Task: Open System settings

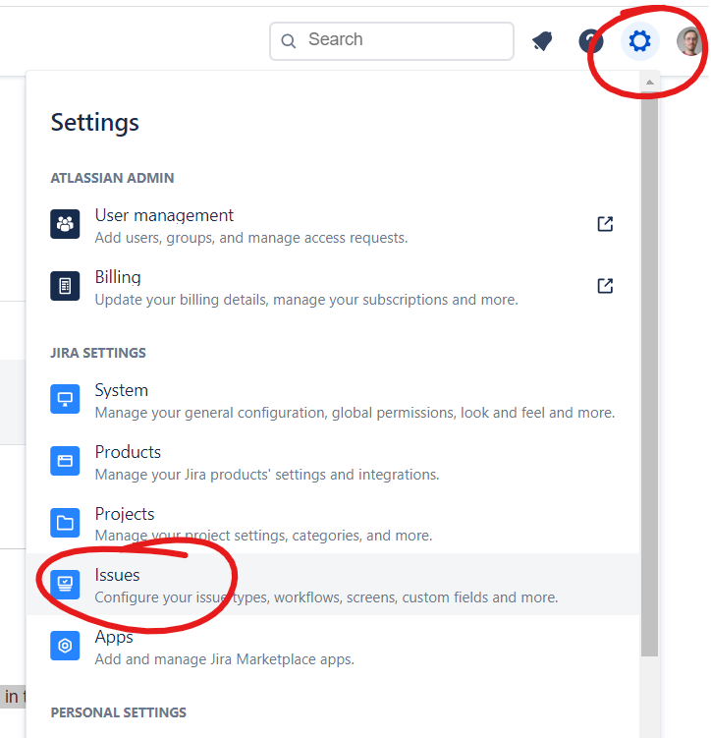Action: pyautogui.click(x=333, y=401)
